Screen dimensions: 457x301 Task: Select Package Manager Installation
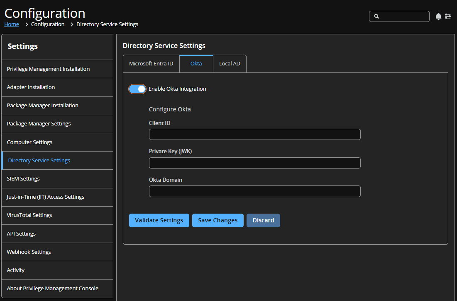(x=57, y=106)
